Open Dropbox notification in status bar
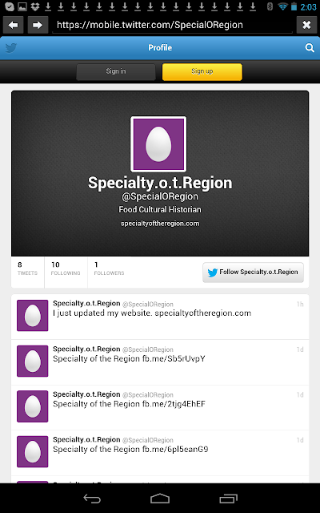The height and width of the screenshot is (513, 320). pyautogui.click(x=35, y=6)
